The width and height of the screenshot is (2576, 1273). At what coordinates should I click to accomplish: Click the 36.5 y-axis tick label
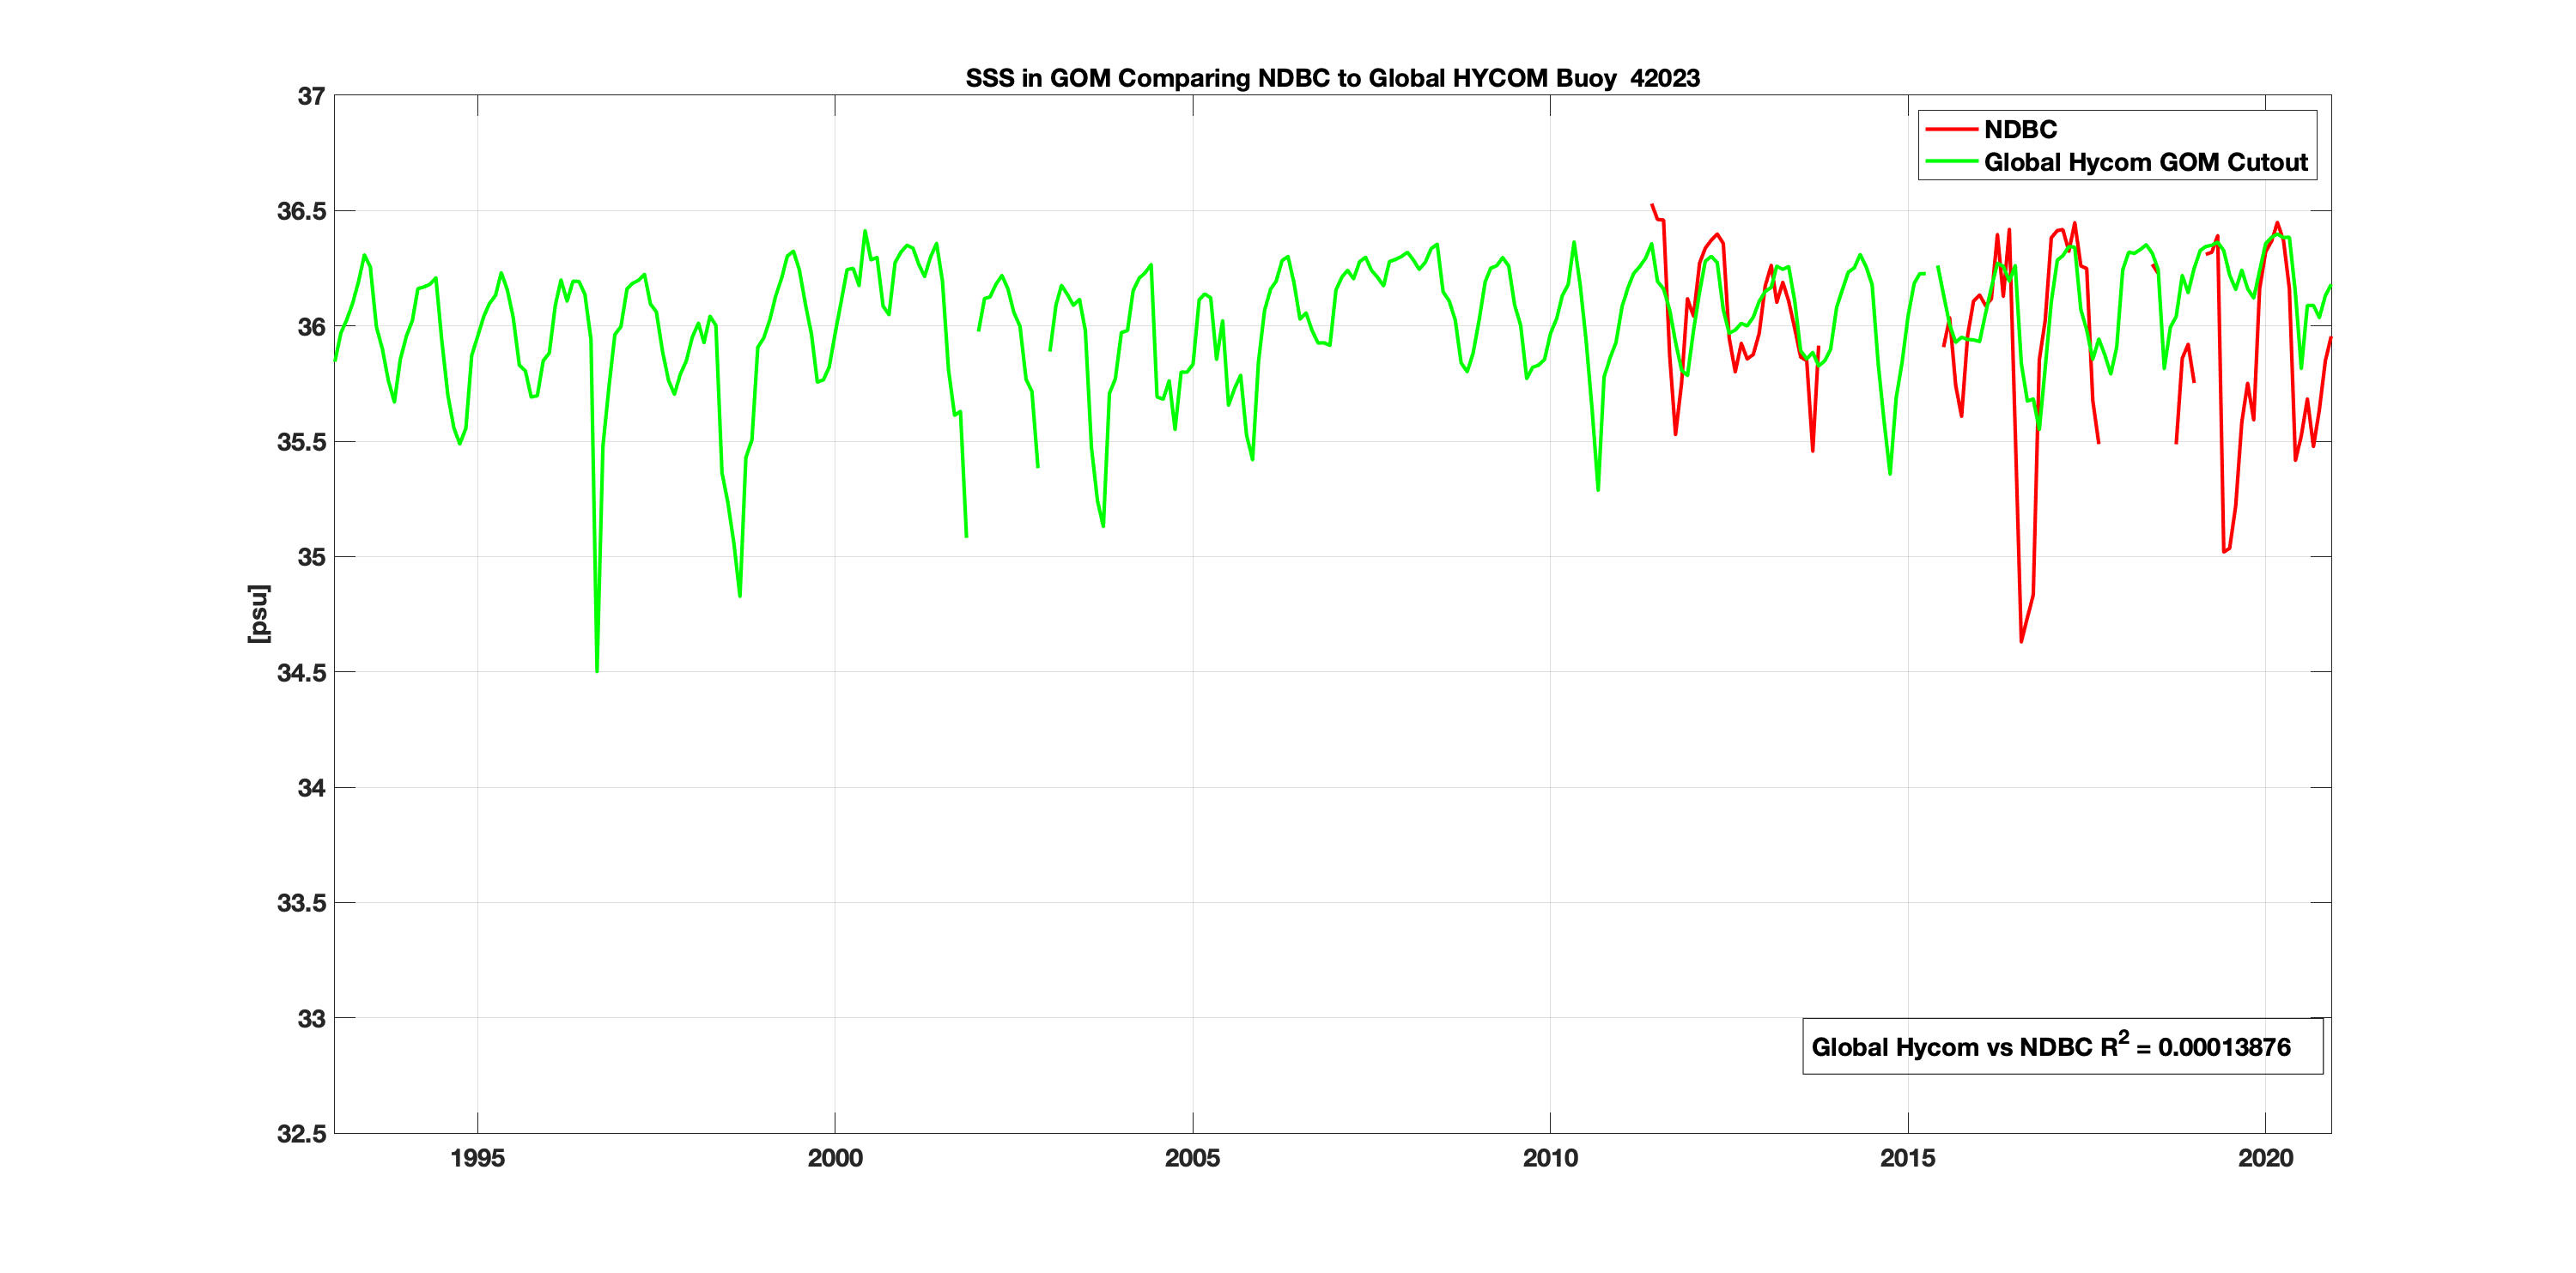click(x=302, y=211)
